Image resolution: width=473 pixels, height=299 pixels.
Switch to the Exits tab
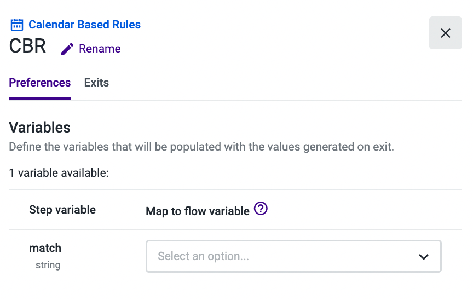click(96, 83)
